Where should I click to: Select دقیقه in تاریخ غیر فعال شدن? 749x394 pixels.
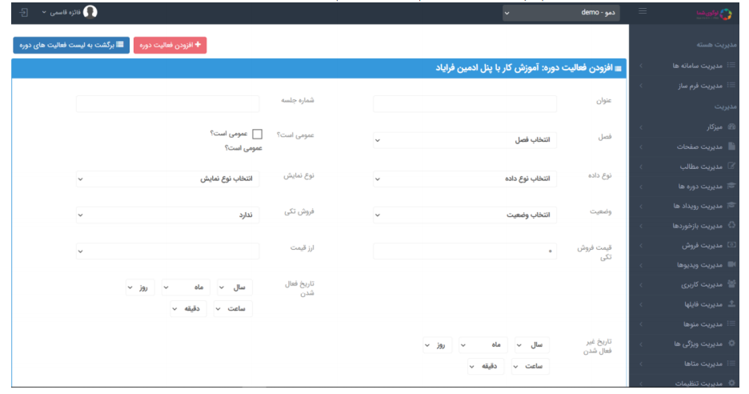[486, 366]
